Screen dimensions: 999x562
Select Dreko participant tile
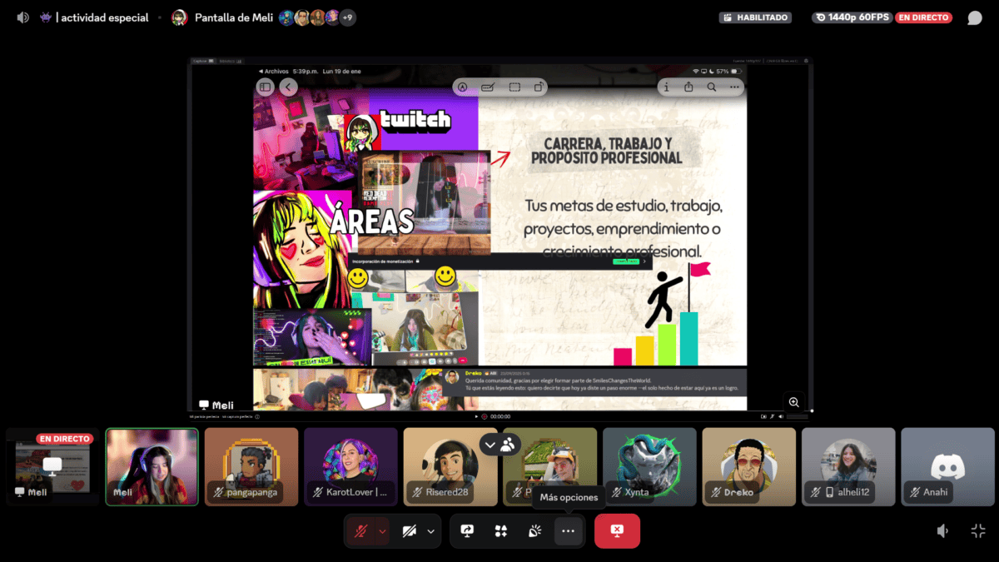click(x=748, y=467)
